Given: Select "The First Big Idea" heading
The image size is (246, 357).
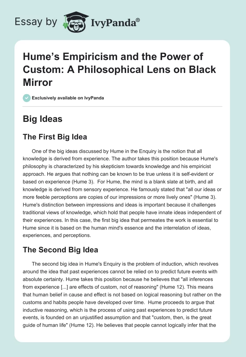Looking at the screenshot, I should coord(55,137).
